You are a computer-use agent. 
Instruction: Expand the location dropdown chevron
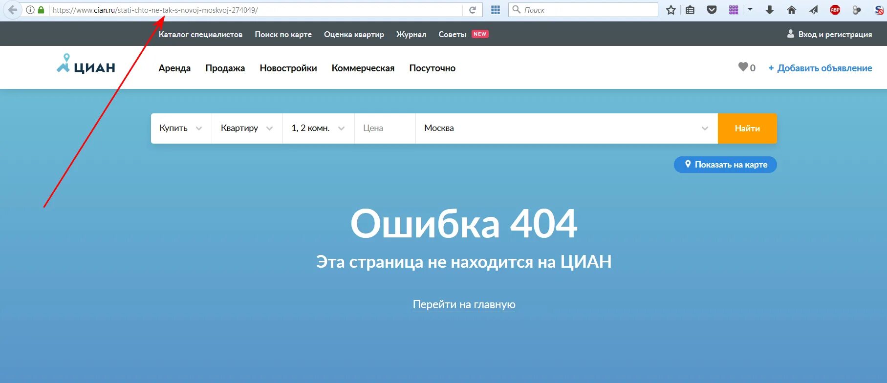(x=705, y=128)
